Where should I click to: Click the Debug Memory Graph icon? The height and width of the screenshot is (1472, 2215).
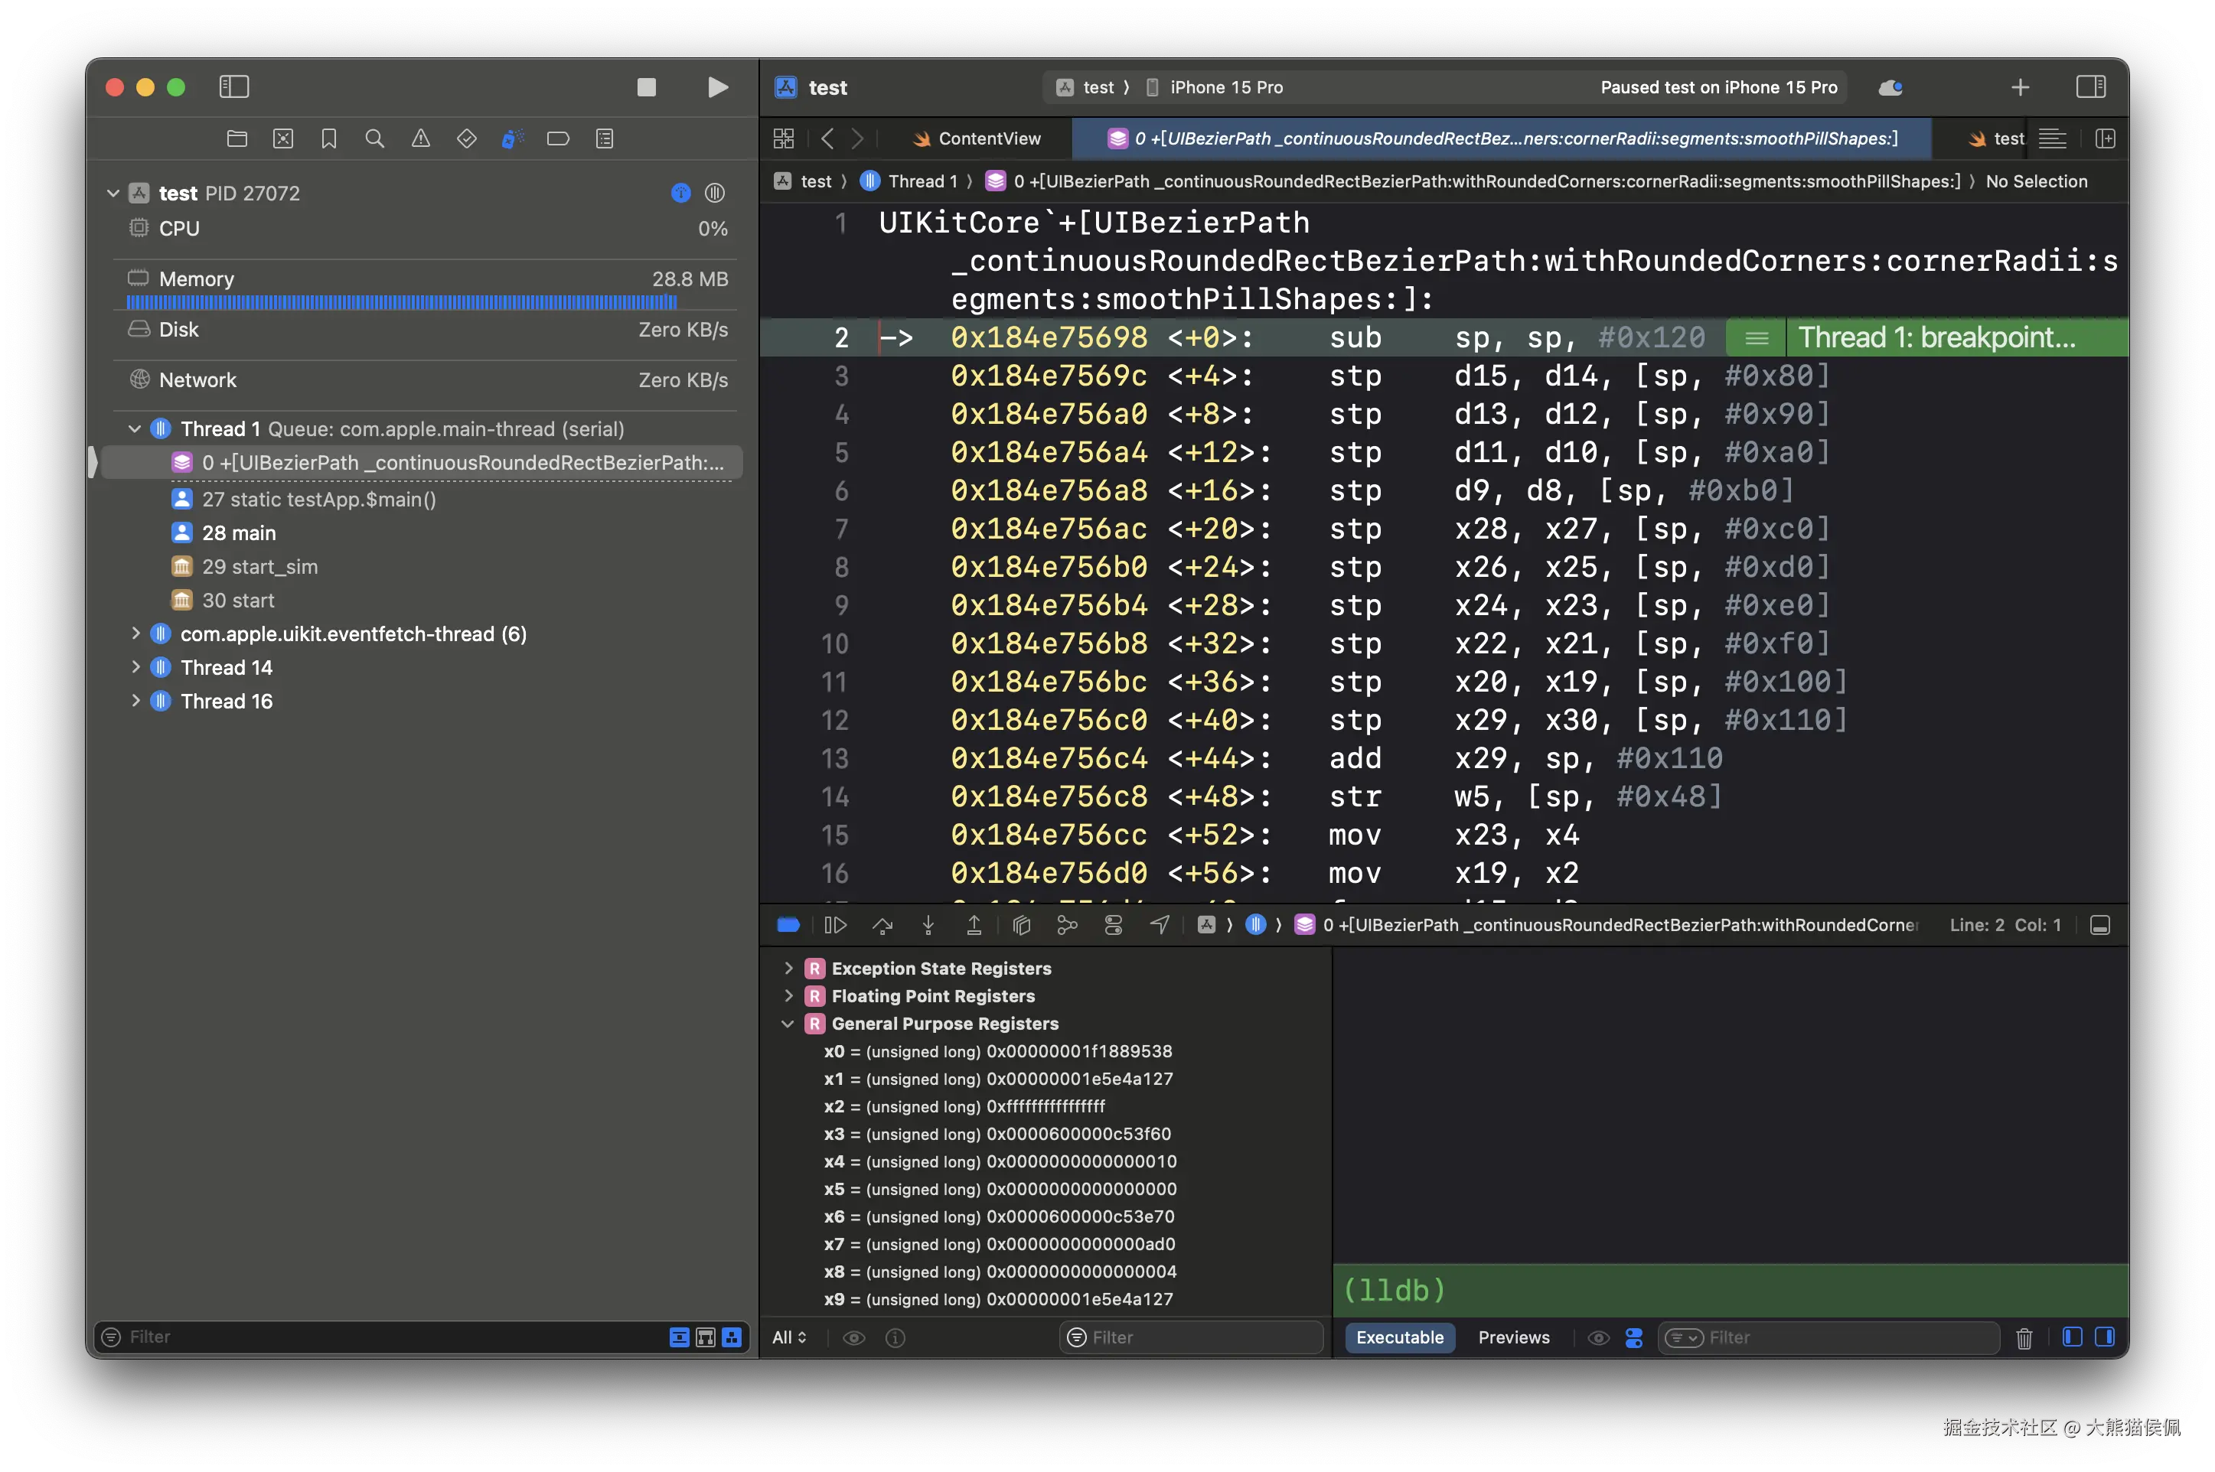(1068, 926)
